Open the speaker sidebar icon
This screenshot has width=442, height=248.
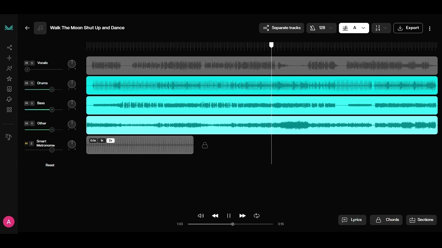tap(9, 89)
